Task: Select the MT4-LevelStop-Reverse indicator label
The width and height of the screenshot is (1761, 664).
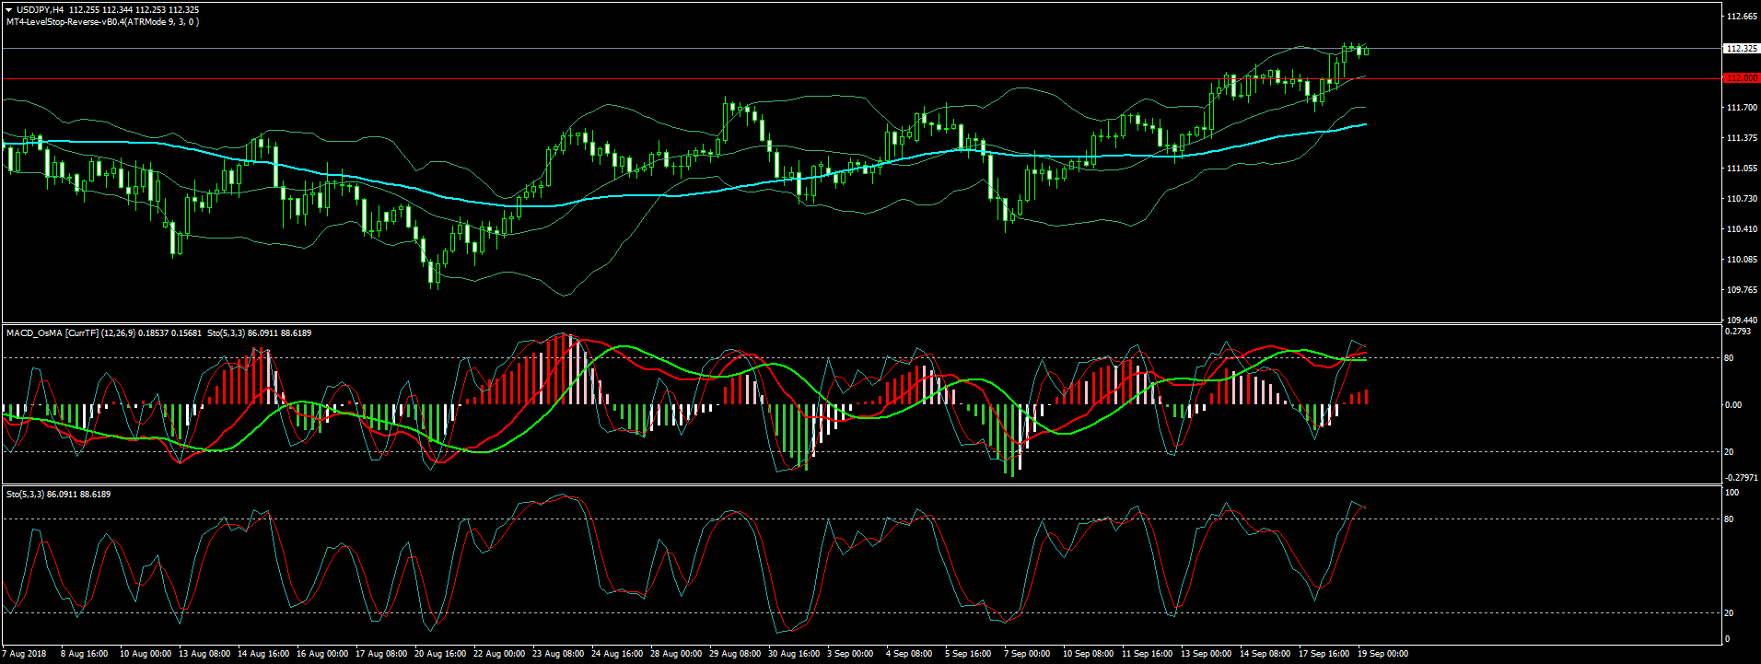Action: [101, 22]
